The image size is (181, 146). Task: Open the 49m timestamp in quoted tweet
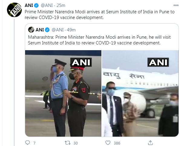[71, 30]
